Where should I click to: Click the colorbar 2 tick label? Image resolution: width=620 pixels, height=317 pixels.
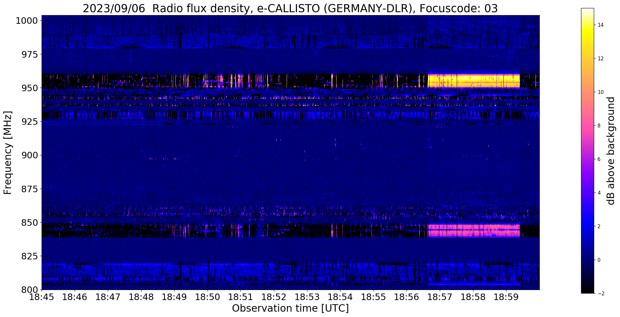tap(599, 226)
